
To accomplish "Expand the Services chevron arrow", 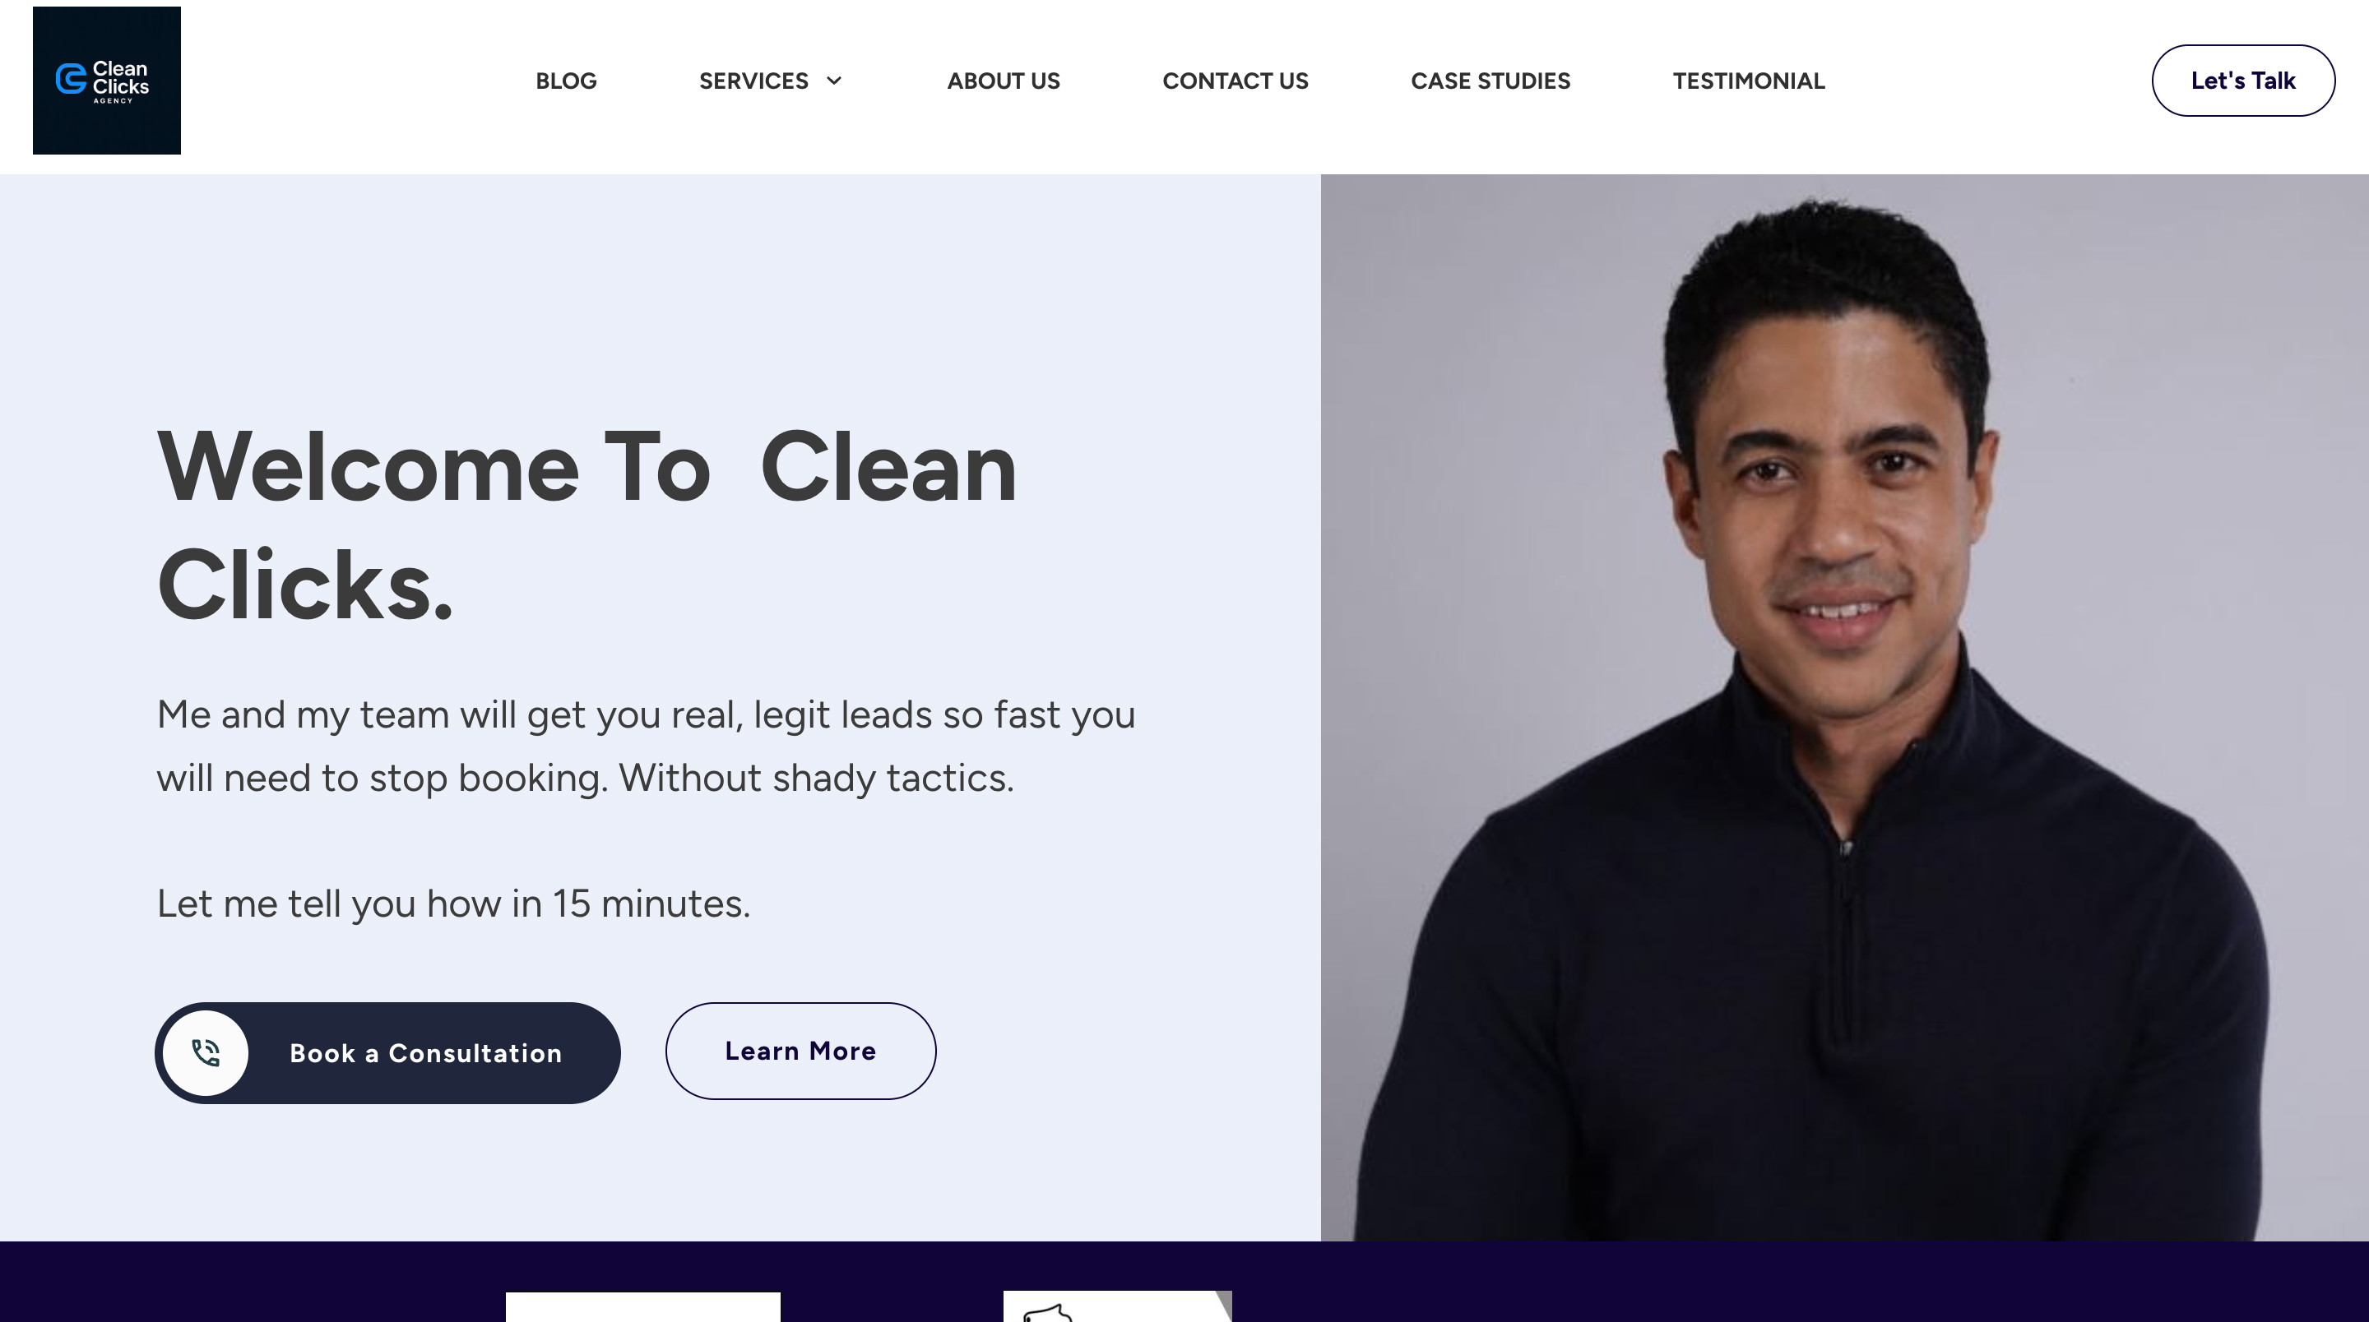I will 834,81.
